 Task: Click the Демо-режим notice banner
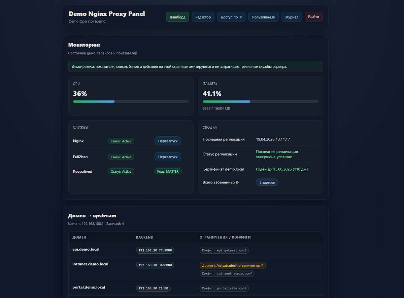pos(196,67)
